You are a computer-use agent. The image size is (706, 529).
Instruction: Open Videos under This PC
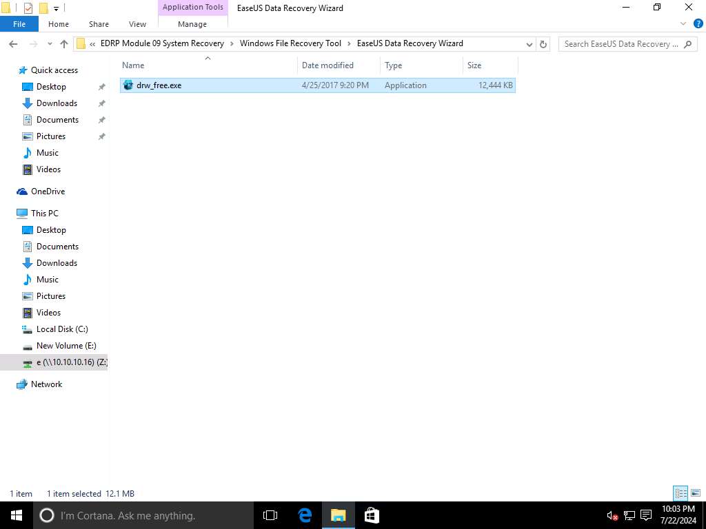click(x=48, y=313)
